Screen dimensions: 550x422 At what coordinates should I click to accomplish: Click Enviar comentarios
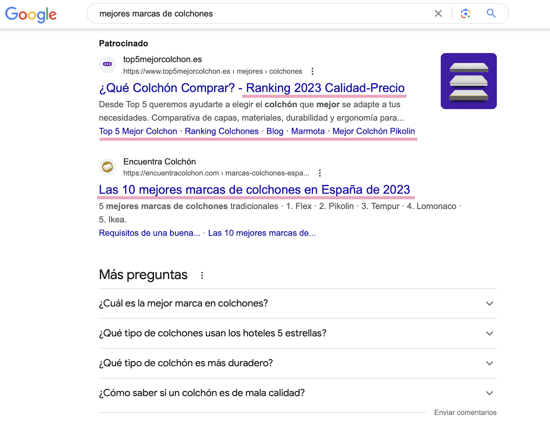pos(465,412)
